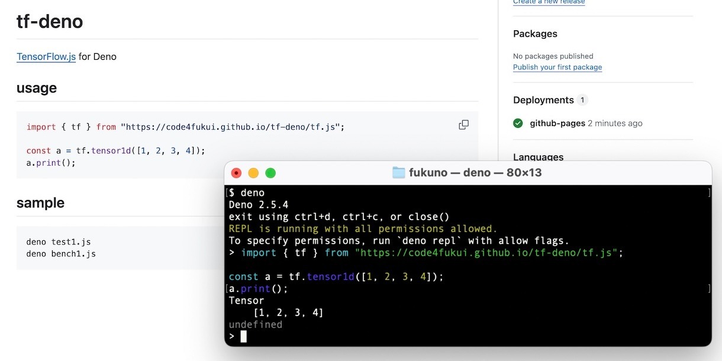Click the 'sample' section heading

point(40,203)
